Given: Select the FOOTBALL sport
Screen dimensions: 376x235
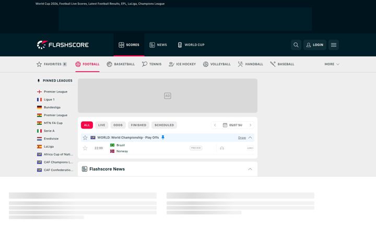Looking at the screenshot, I should [87, 64].
